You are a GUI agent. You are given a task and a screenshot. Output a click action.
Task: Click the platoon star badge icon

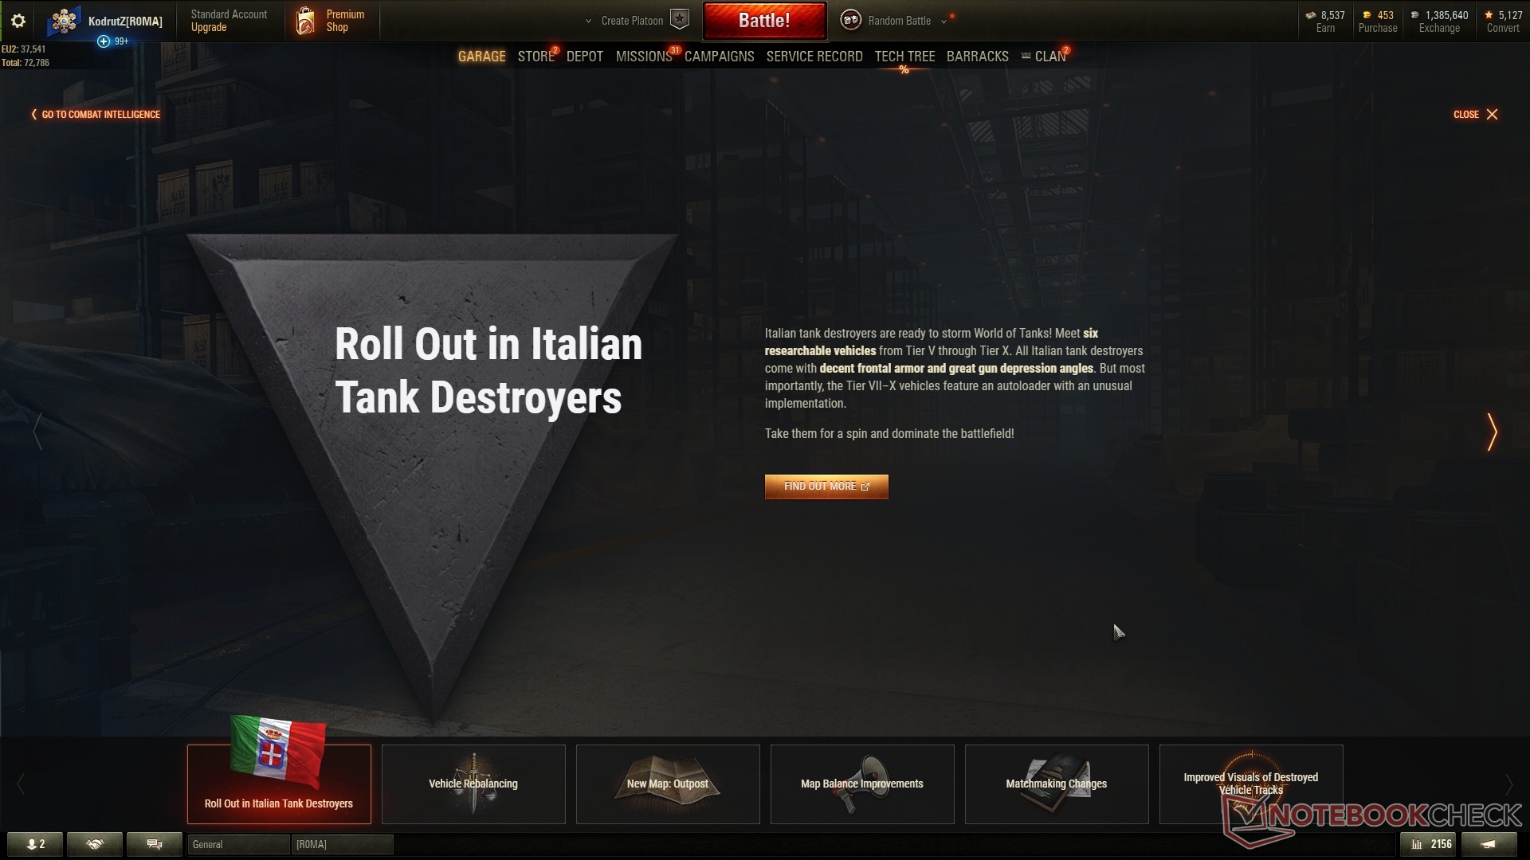tap(679, 20)
